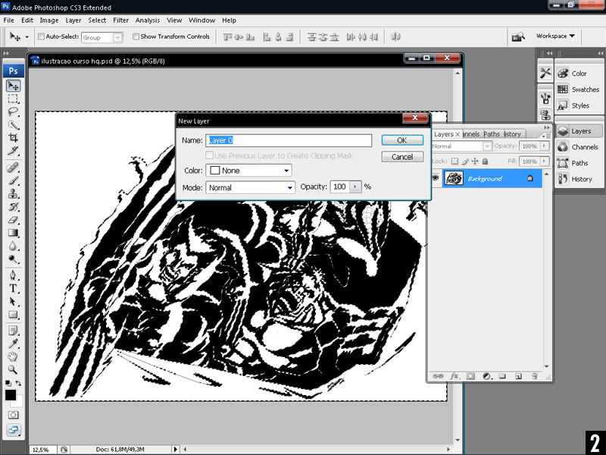
Task: Confirm the New Layer dialog with OK
Action: (x=401, y=140)
